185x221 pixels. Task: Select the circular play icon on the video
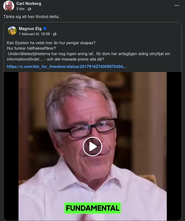(92, 147)
